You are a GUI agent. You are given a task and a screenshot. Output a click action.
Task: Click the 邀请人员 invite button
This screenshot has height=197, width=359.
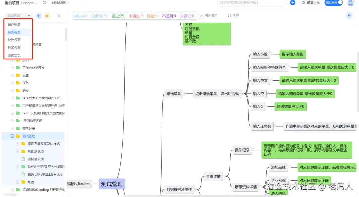[x=310, y=3]
